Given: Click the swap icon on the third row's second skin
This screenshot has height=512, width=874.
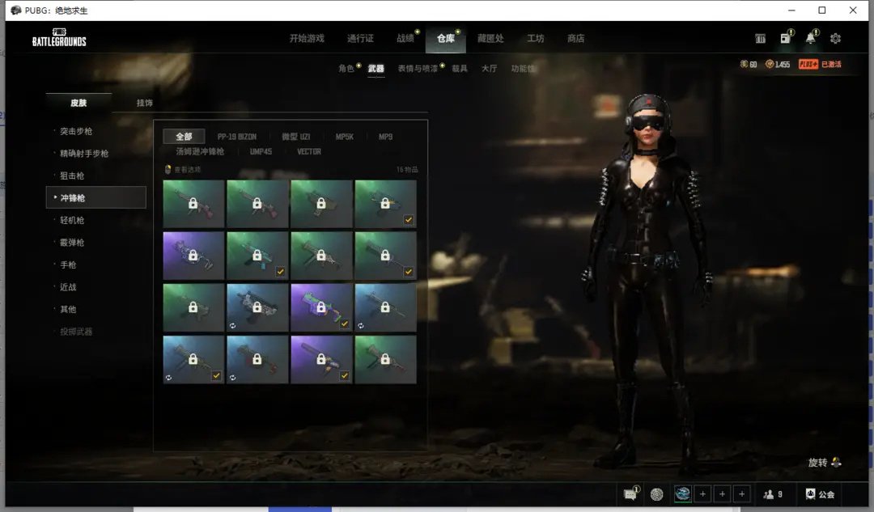Looking at the screenshot, I should 233,326.
